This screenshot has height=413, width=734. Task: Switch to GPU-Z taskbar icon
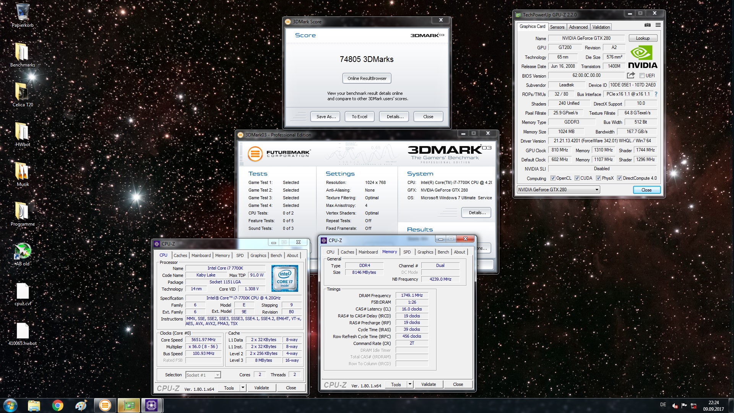coord(128,405)
